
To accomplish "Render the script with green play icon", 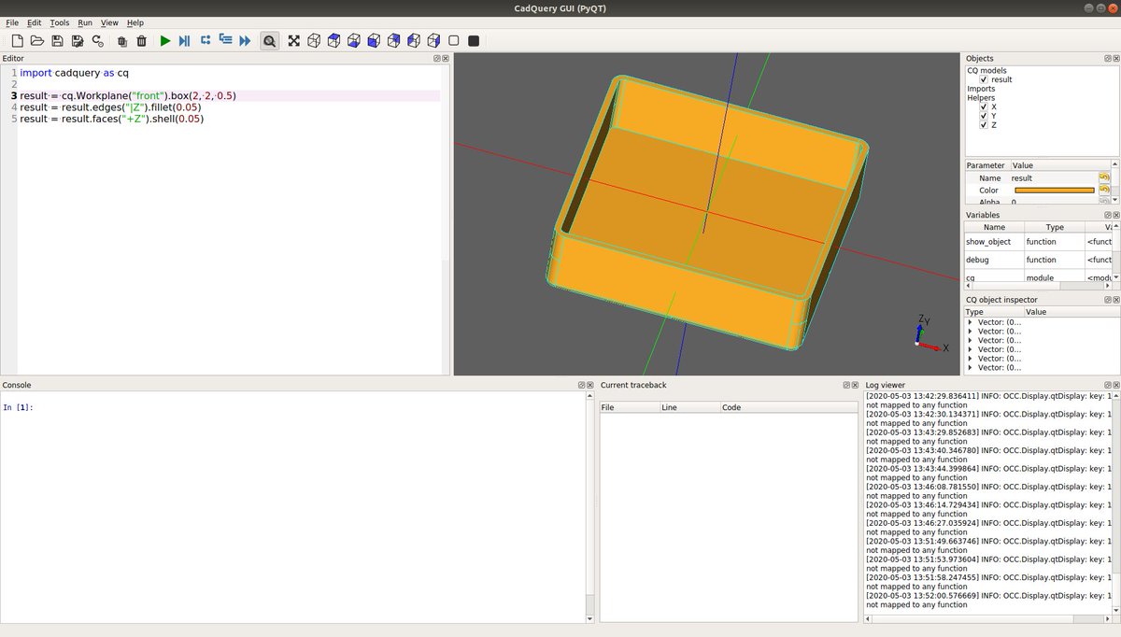I will pos(165,41).
